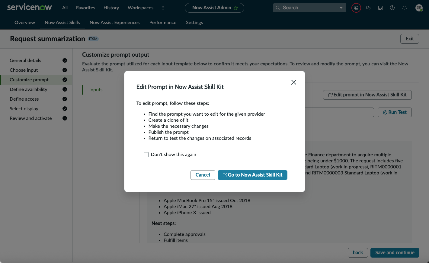Select the Choose input step
Viewport: 429px width, 263px height.
tap(36, 70)
